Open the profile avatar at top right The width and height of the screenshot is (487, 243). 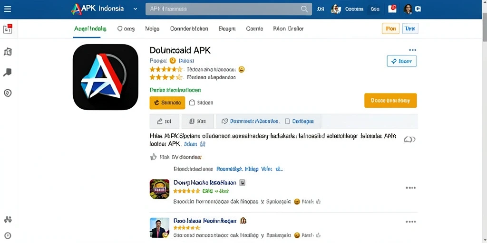tap(408, 9)
